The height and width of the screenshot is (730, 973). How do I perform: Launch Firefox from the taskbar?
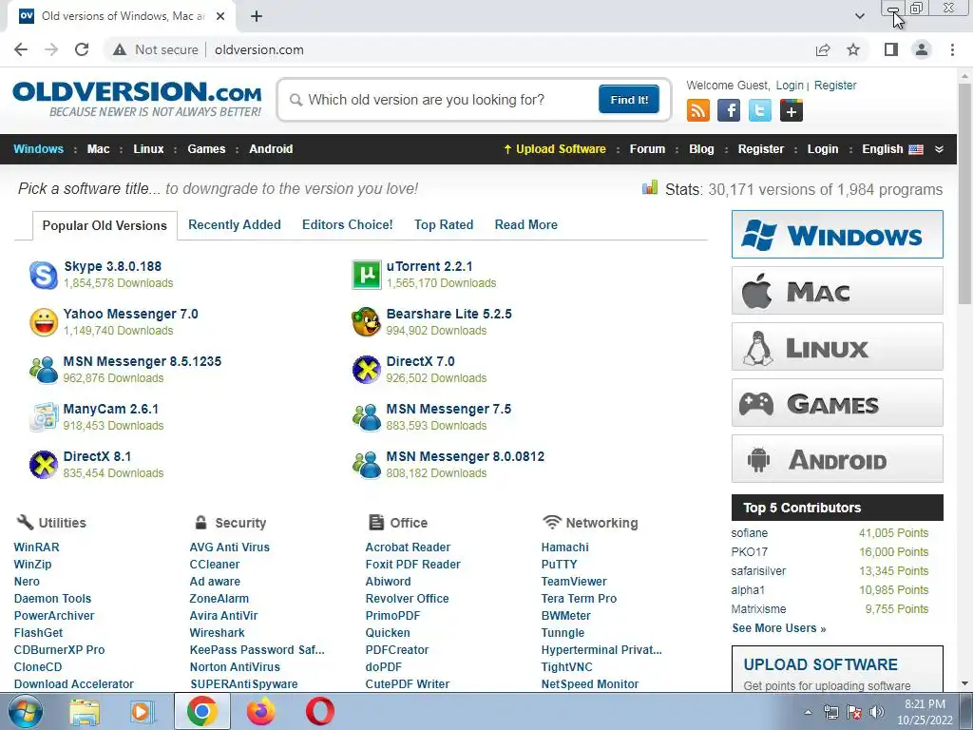261,711
